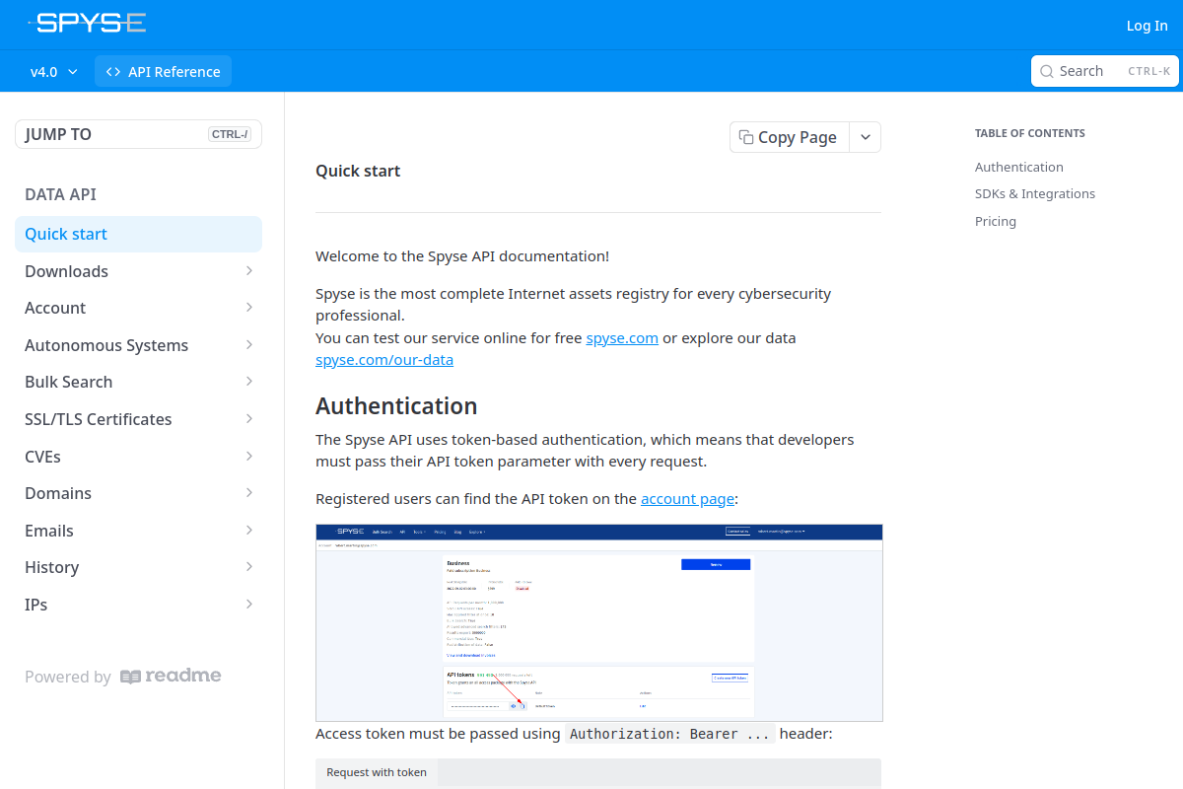
Task: Follow the account page link
Action: pyautogui.click(x=687, y=499)
